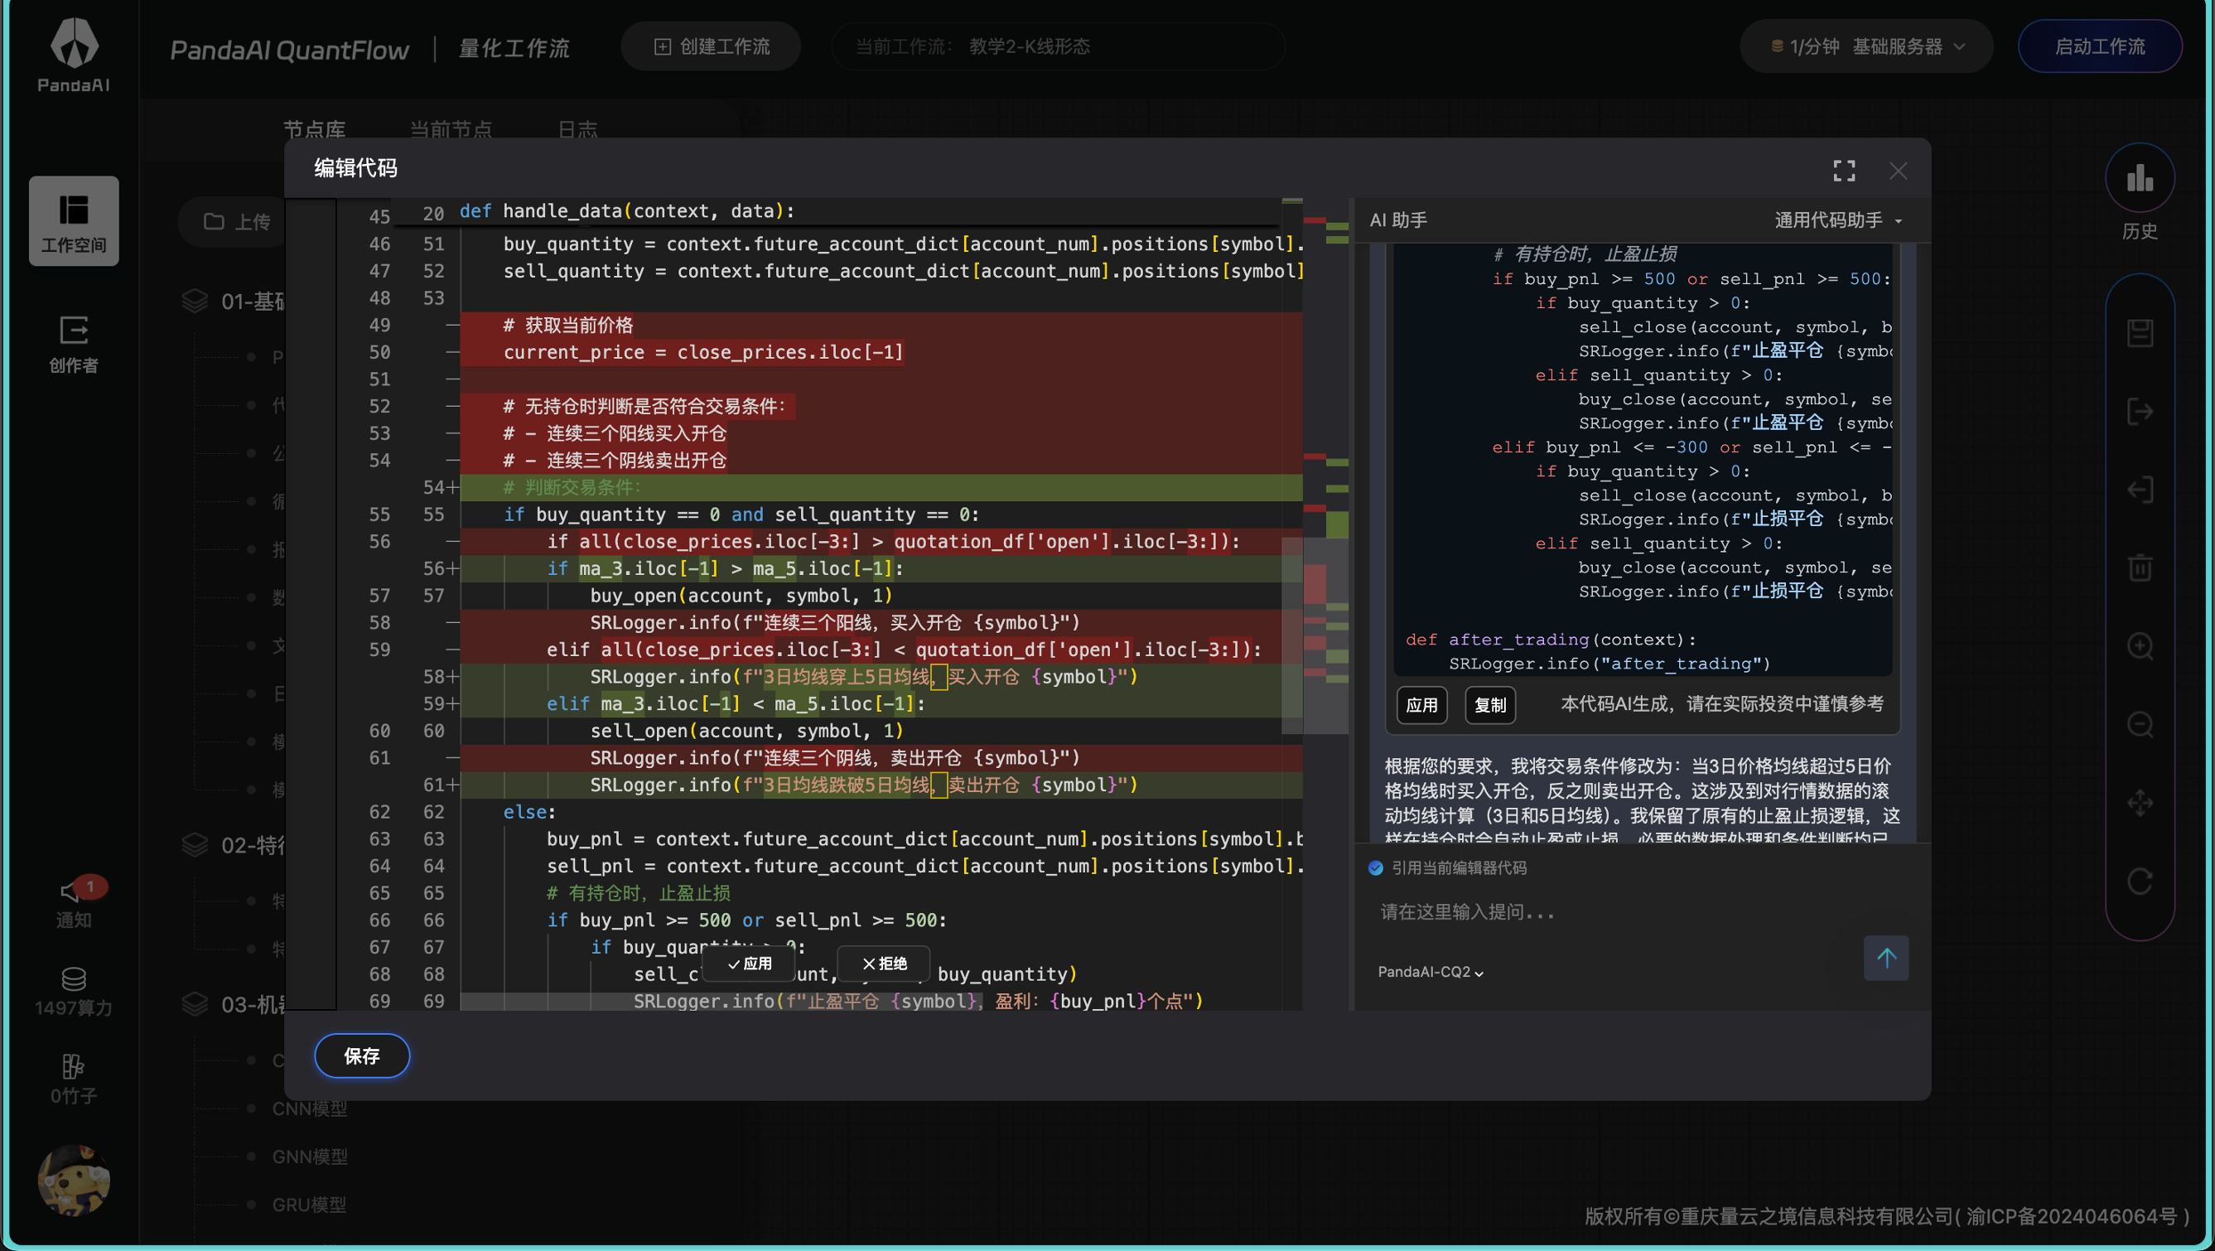
Task: Click the added line 'elif ma_3.iloc[-1] < ma_5.iloc[-1]:'
Action: [x=736, y=703]
